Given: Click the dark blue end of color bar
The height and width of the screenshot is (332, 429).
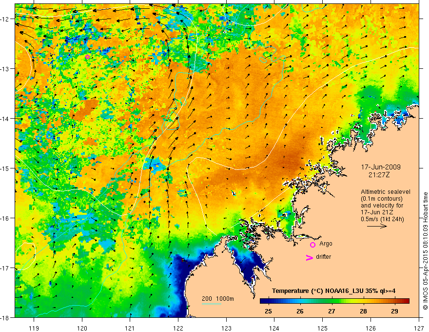Looking at the screenshot, I should tap(263, 301).
